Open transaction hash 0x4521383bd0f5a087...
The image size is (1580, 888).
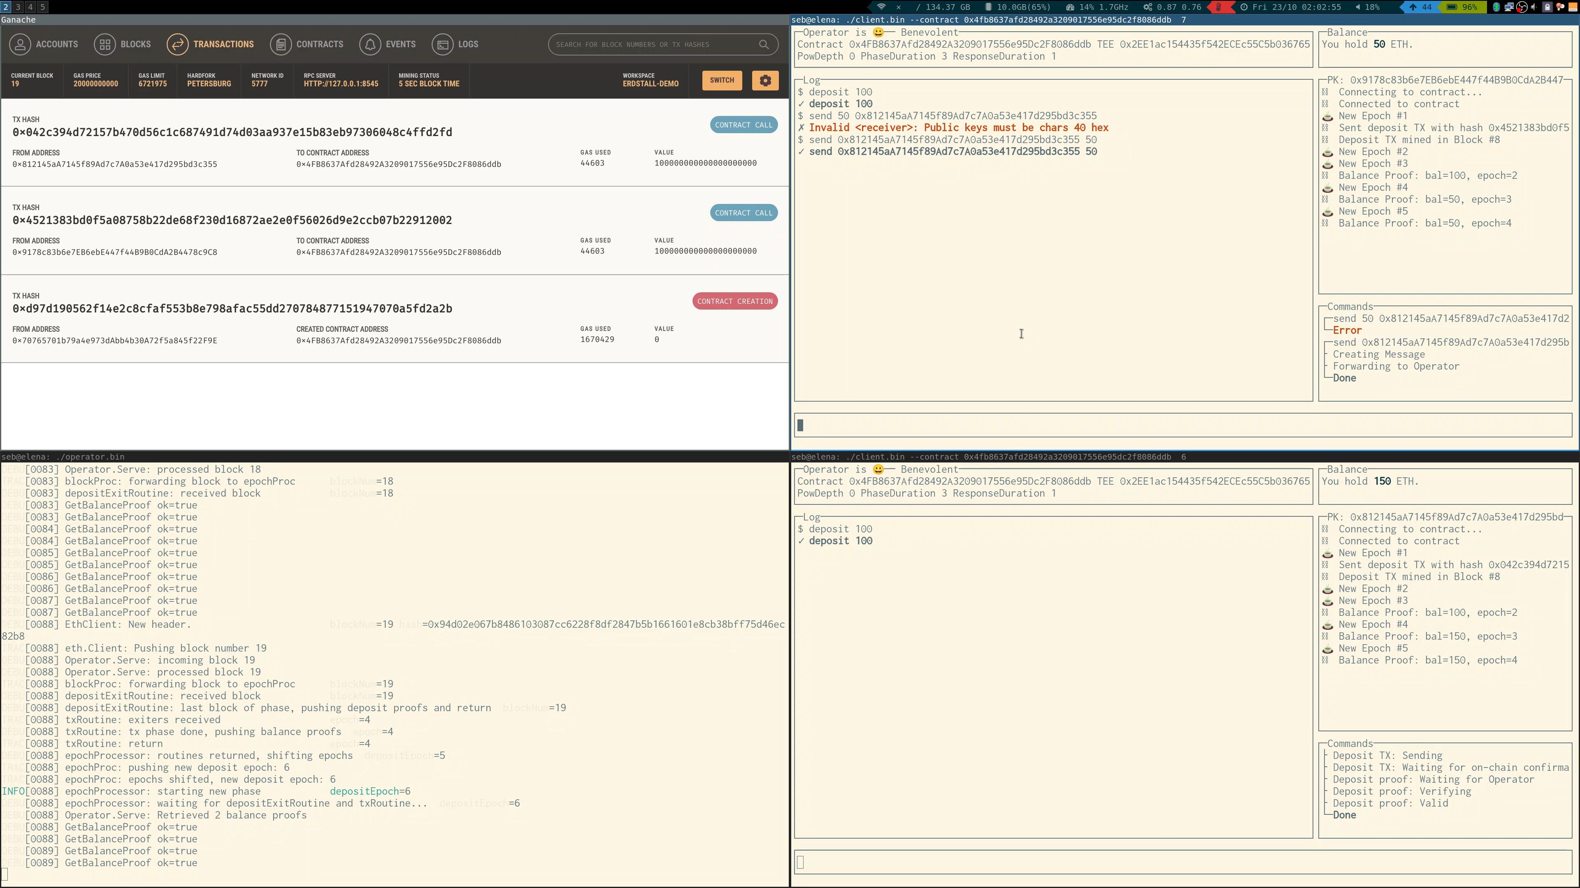[x=232, y=221]
